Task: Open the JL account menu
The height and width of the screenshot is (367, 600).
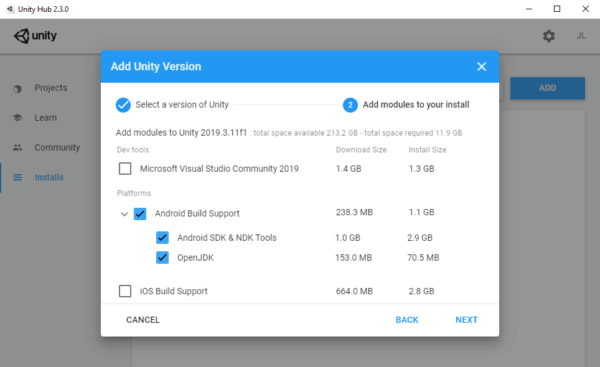Action: (x=581, y=36)
